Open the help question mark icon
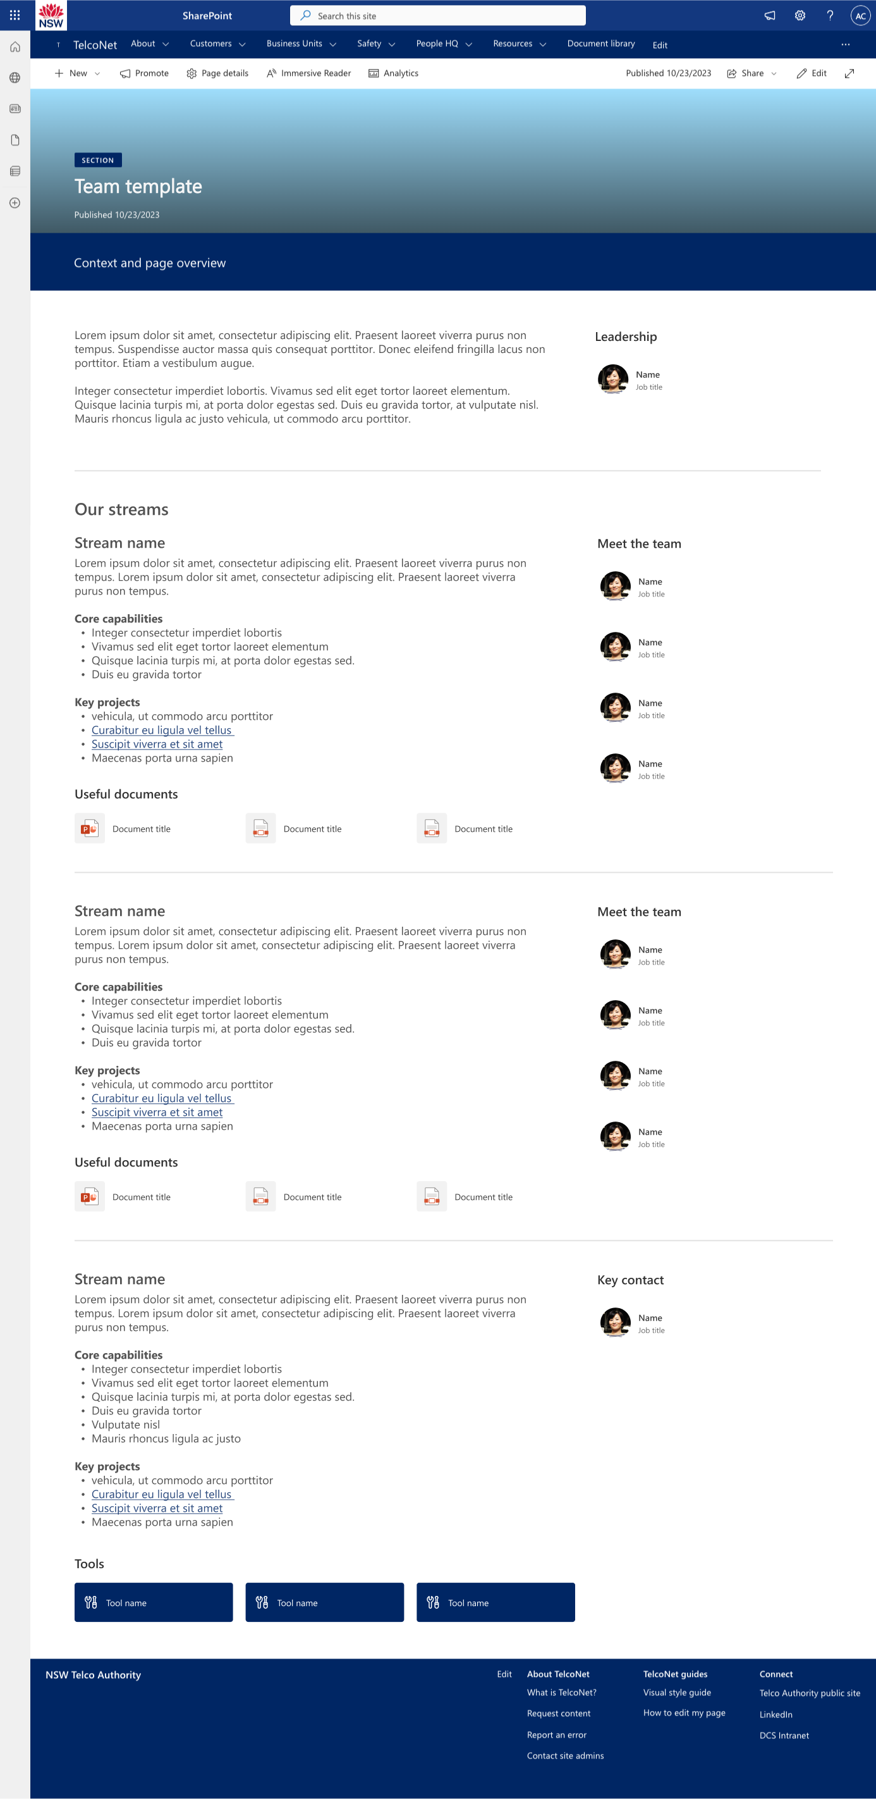Screen dimensions: 876x1799 (x=830, y=15)
